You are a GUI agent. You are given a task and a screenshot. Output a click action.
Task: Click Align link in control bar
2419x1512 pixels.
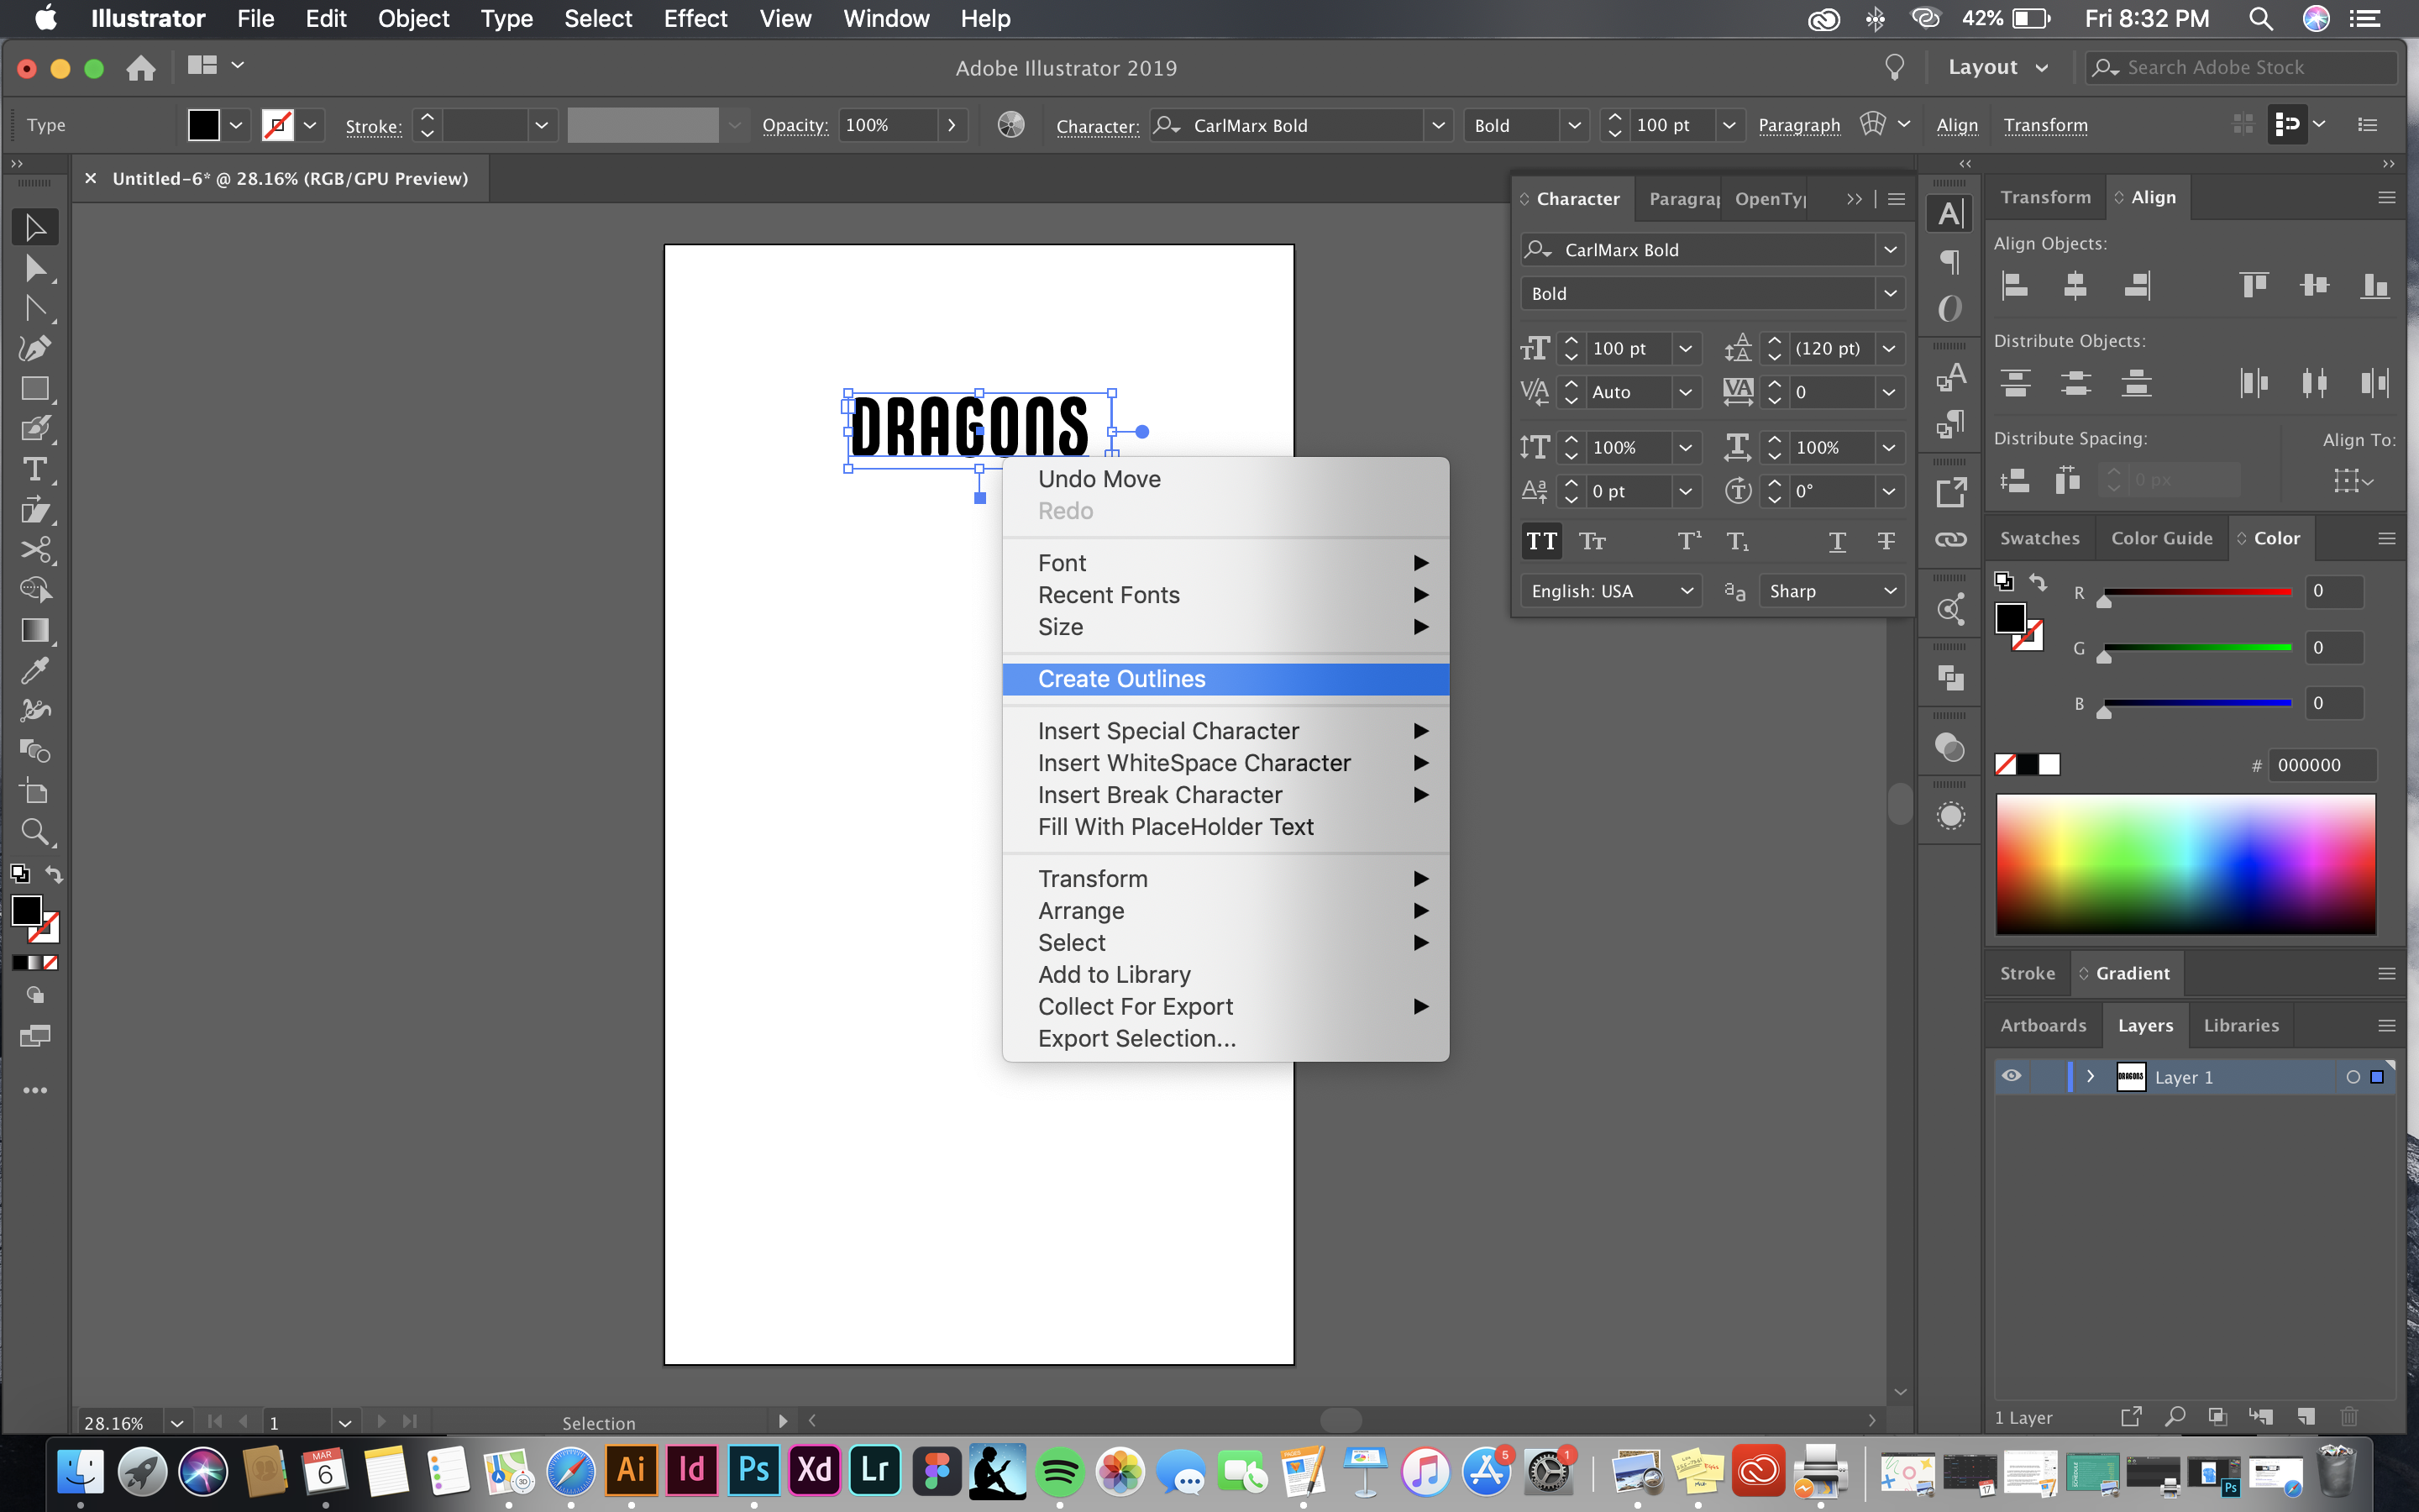[1956, 125]
